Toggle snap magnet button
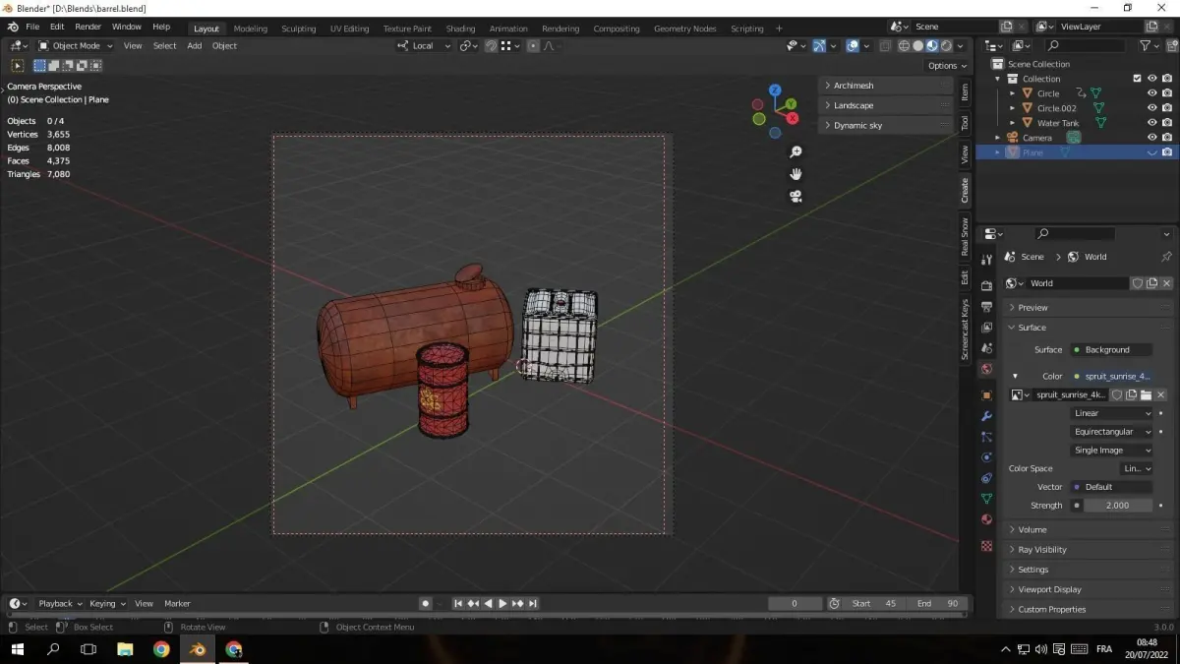 (492, 45)
